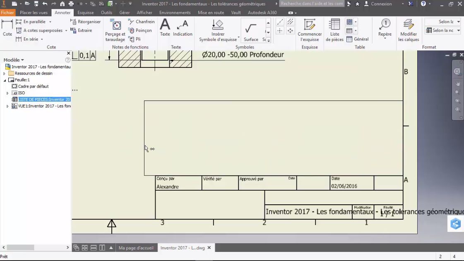The height and width of the screenshot is (261, 464).
Task: Click the model browser help icon
Action: [x=67, y=60]
